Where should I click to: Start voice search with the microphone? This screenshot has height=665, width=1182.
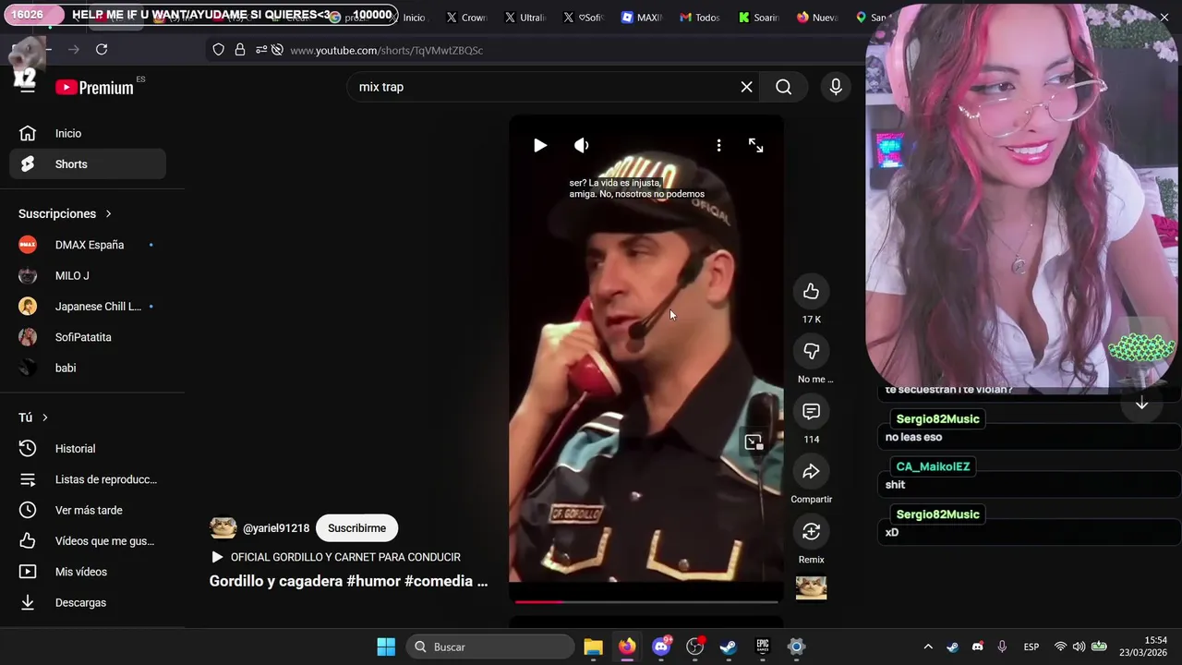[836, 87]
